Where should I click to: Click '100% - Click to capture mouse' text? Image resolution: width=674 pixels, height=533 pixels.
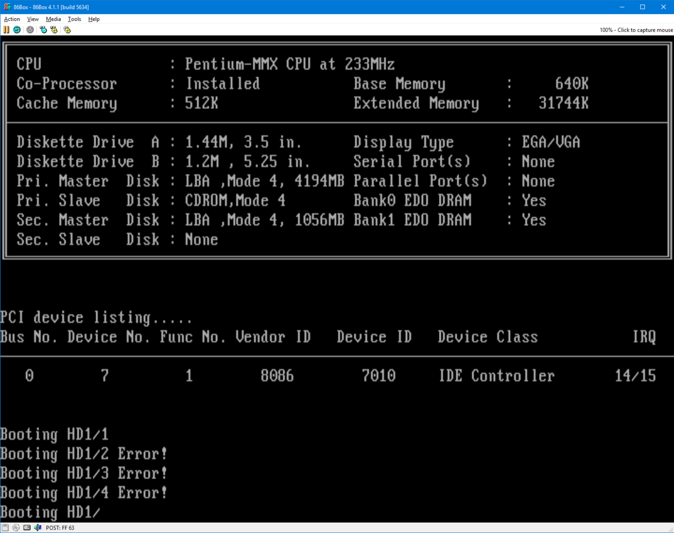(x=636, y=30)
